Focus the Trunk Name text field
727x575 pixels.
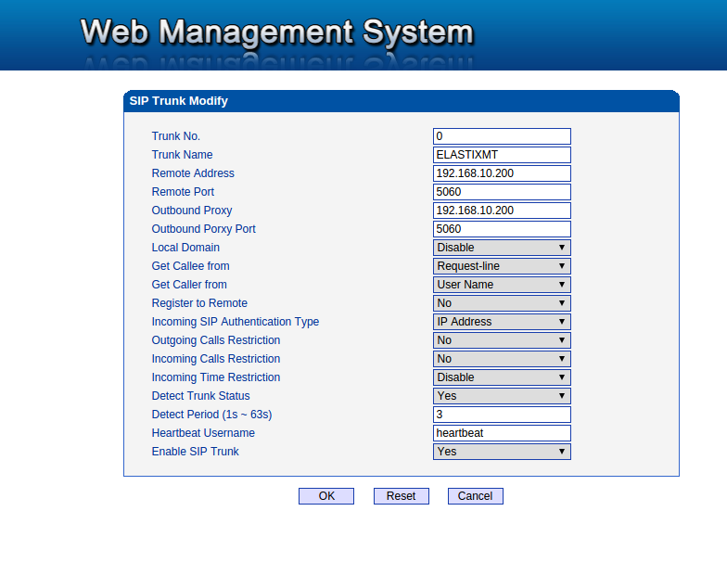tap(502, 155)
